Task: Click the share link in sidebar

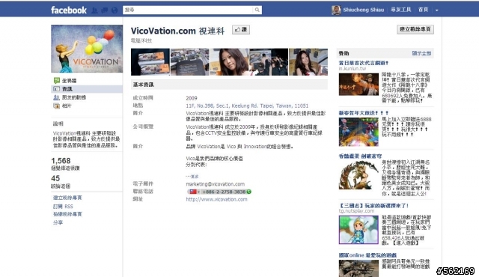Action: [58, 222]
